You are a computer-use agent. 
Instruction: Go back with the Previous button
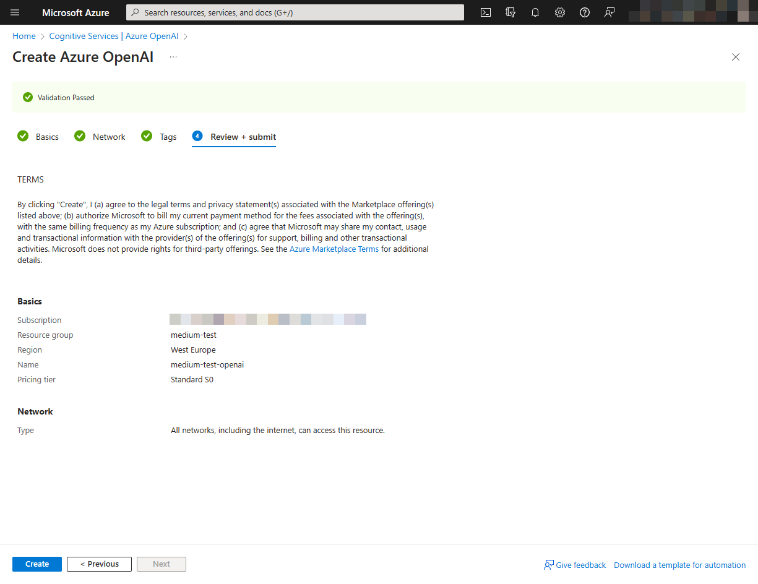tap(99, 564)
